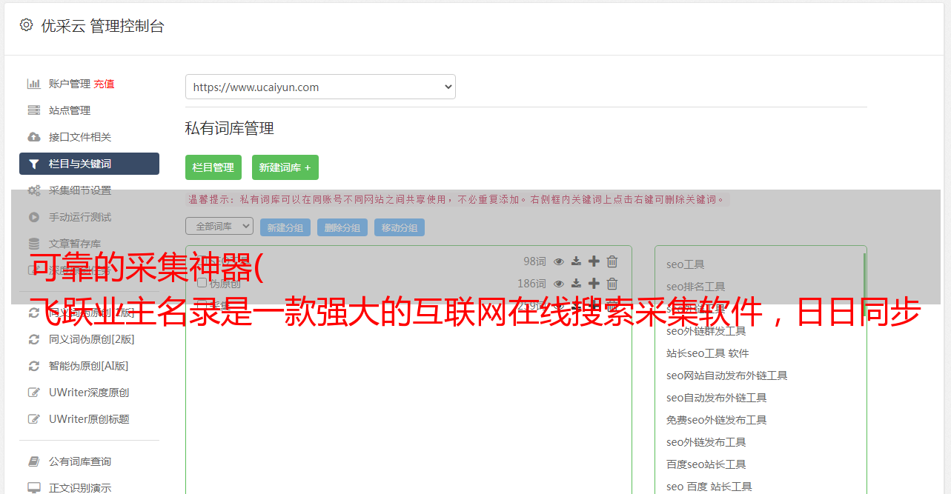The width and height of the screenshot is (951, 494).
Task: Download the 98词 word library
Action: click(576, 261)
